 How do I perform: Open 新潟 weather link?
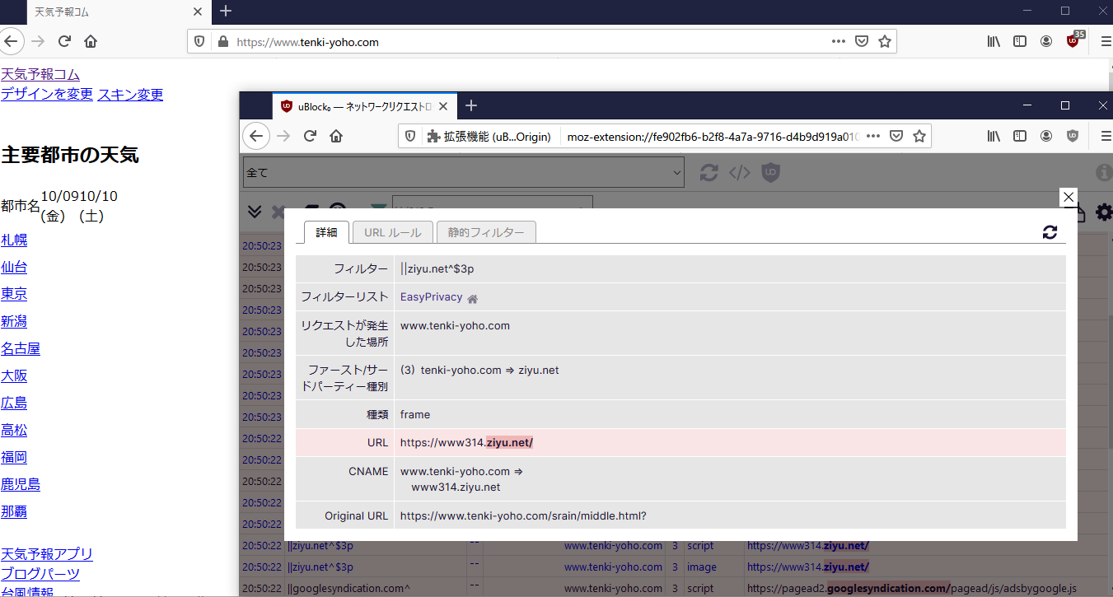pos(14,321)
